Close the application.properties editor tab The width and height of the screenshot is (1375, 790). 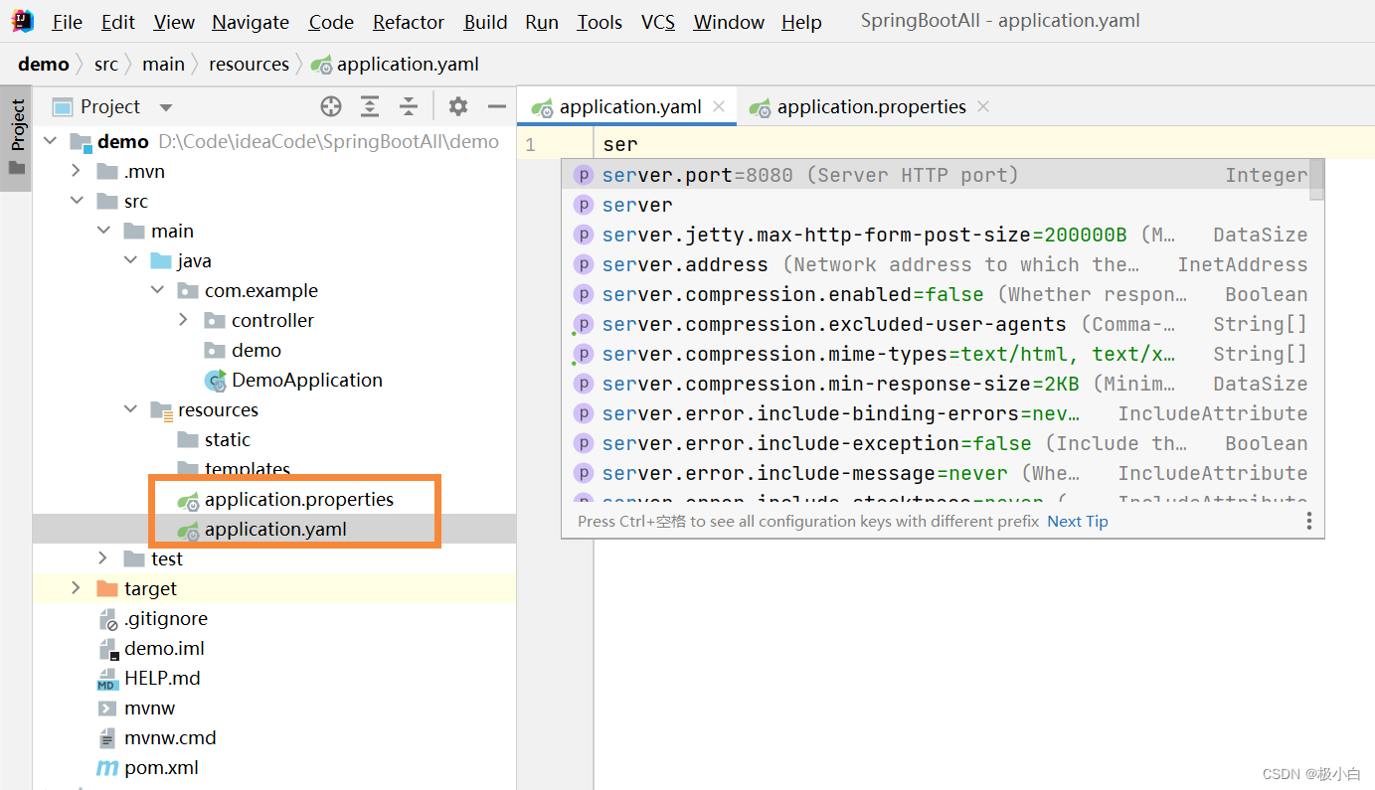pyautogui.click(x=983, y=106)
